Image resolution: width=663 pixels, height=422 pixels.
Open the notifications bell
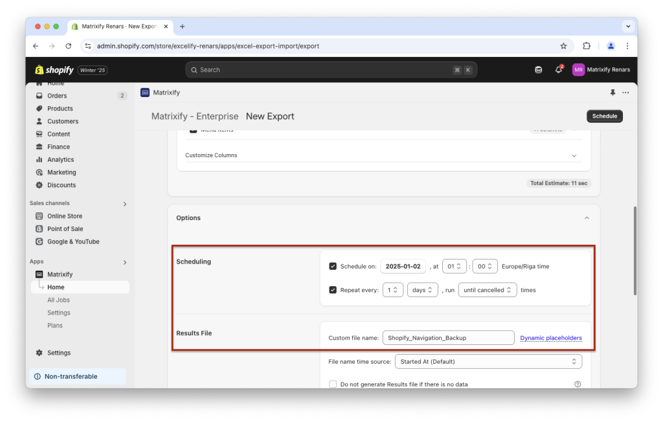click(x=558, y=69)
